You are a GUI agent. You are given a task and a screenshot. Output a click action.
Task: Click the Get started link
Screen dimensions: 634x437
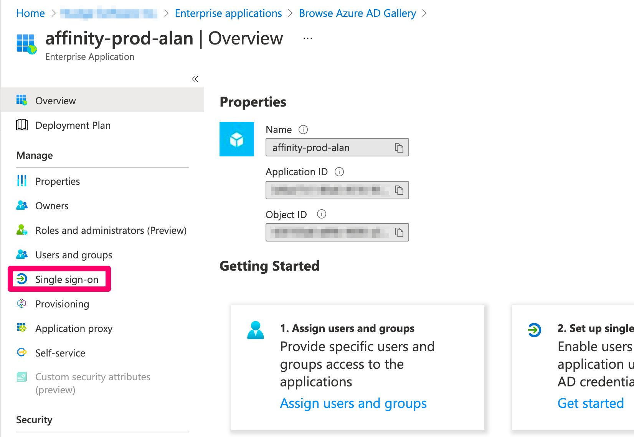click(x=591, y=403)
